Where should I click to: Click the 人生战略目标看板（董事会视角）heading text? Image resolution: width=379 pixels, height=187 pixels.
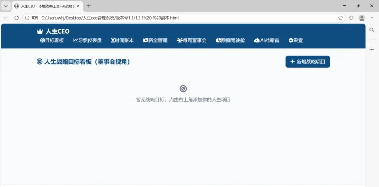pos(87,62)
